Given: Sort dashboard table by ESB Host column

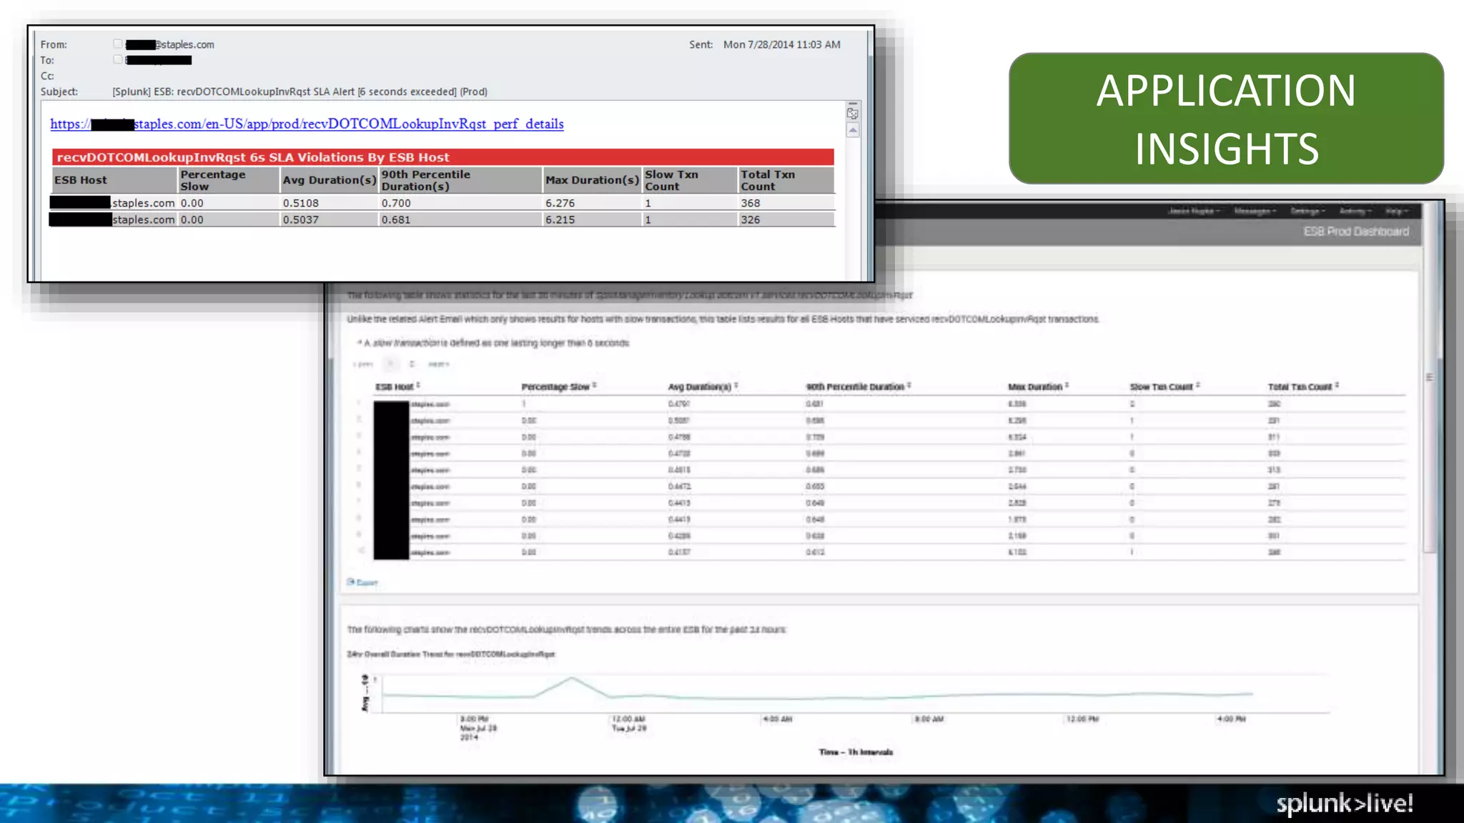Looking at the screenshot, I should 397,386.
